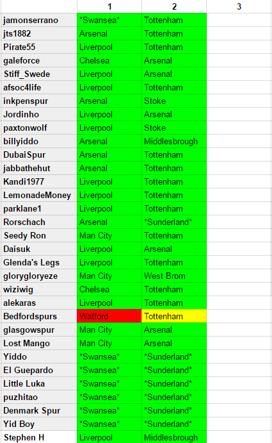
Task: Click the red Watford cell
Action: (109, 316)
